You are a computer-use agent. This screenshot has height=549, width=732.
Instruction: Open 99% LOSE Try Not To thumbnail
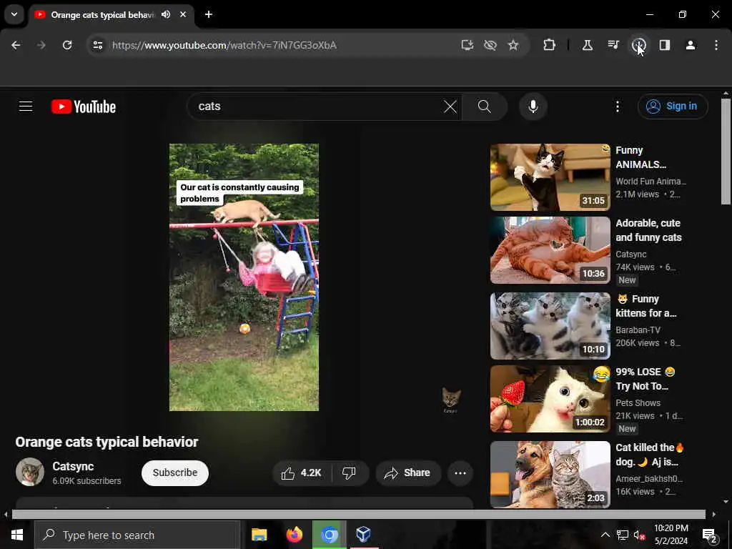(x=550, y=399)
